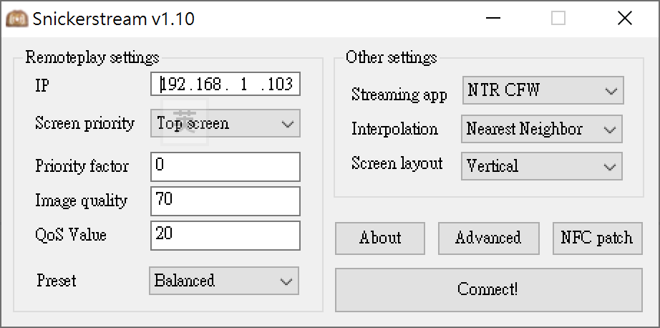Expand the Screen layout dropdown
This screenshot has width=660, height=328.
click(542, 166)
